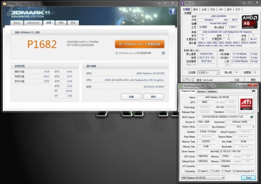
Task: Select the fourth 3DMark tab after results
Action: coord(61,23)
